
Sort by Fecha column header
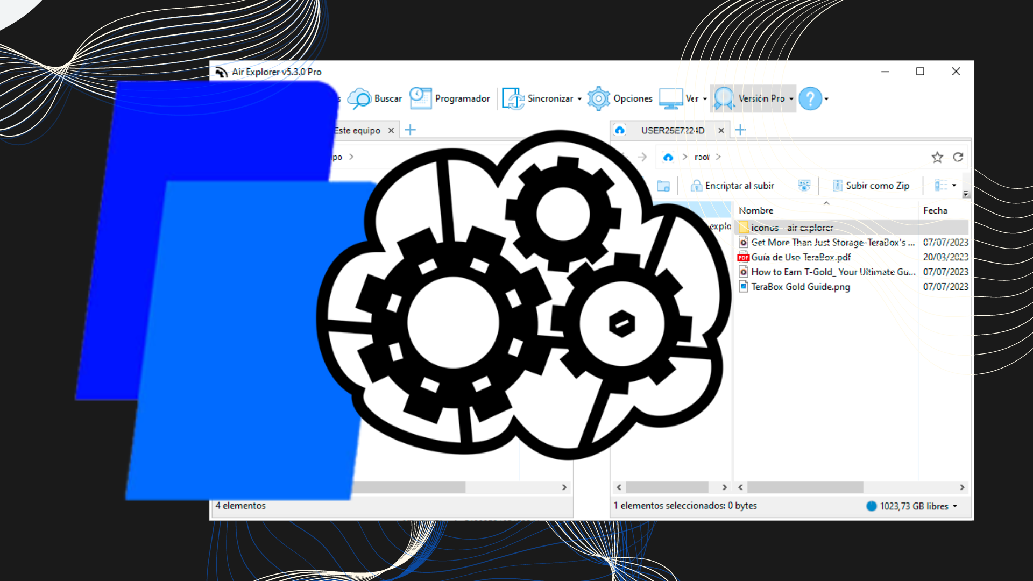point(935,210)
